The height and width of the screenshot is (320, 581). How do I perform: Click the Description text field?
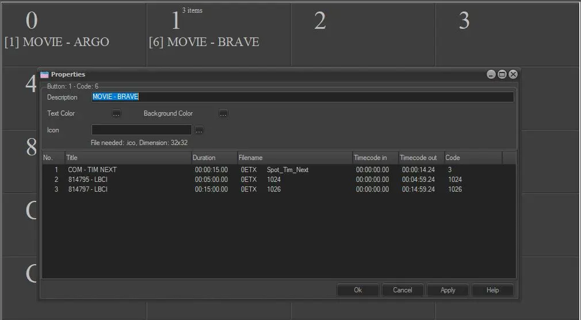pos(303,97)
